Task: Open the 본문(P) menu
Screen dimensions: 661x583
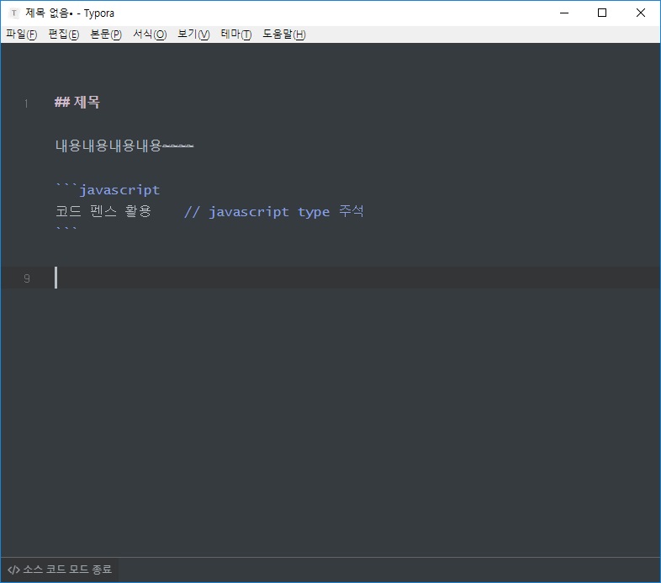Action: [106, 34]
